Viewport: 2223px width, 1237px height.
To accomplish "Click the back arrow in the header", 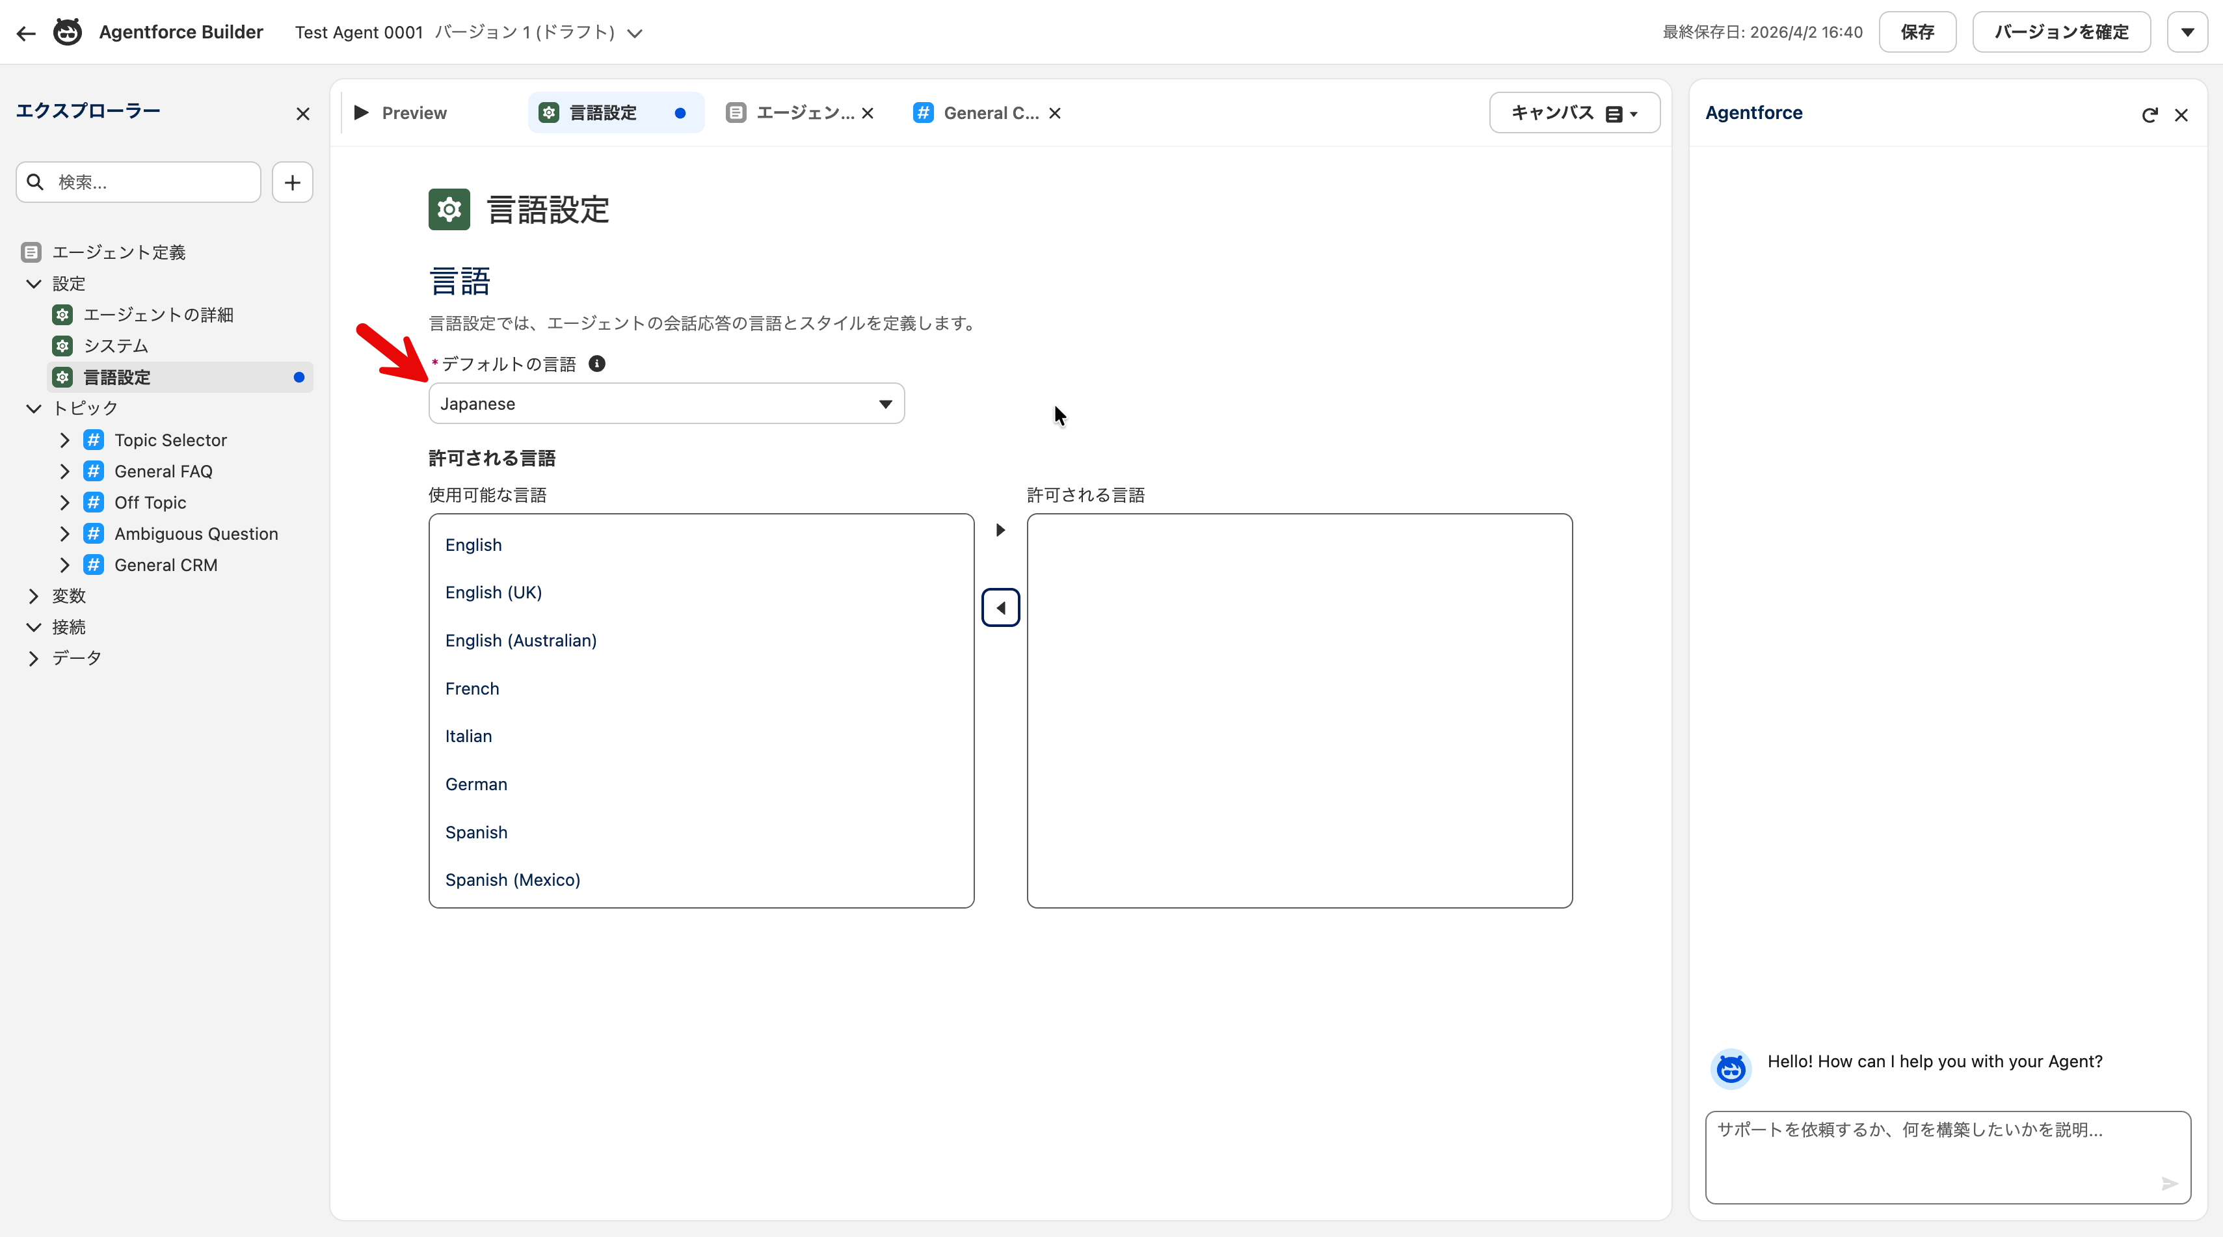I will tap(26, 33).
